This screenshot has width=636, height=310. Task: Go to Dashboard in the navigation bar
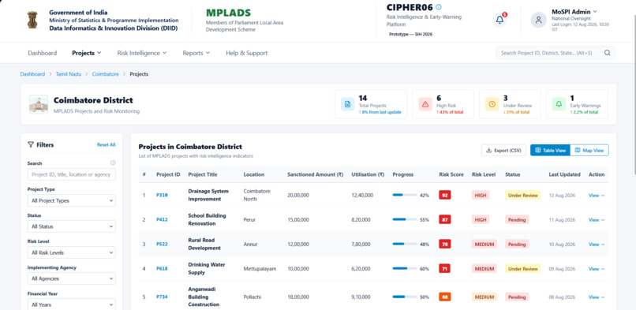pyautogui.click(x=42, y=53)
